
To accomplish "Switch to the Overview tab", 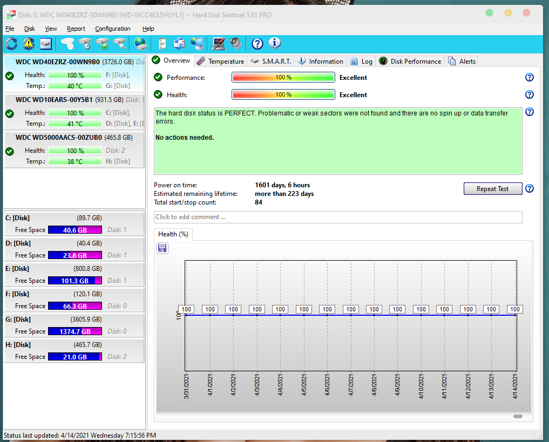I will coord(171,60).
